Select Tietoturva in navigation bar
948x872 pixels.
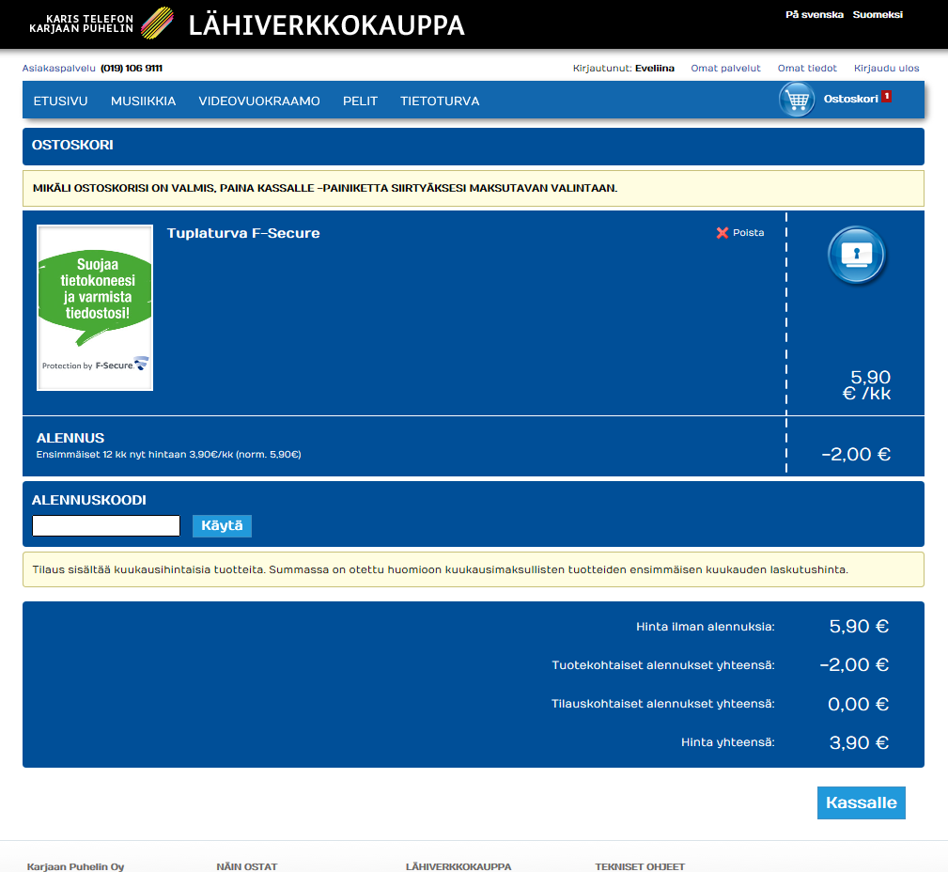pyautogui.click(x=440, y=101)
